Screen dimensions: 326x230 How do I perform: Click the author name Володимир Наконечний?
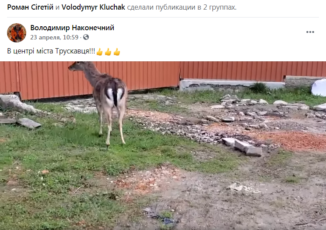point(72,28)
